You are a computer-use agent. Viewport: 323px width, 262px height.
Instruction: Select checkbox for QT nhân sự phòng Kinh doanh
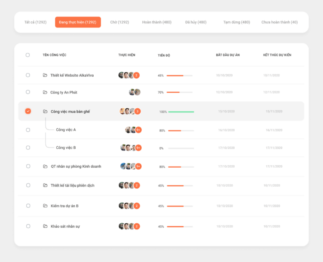28,166
